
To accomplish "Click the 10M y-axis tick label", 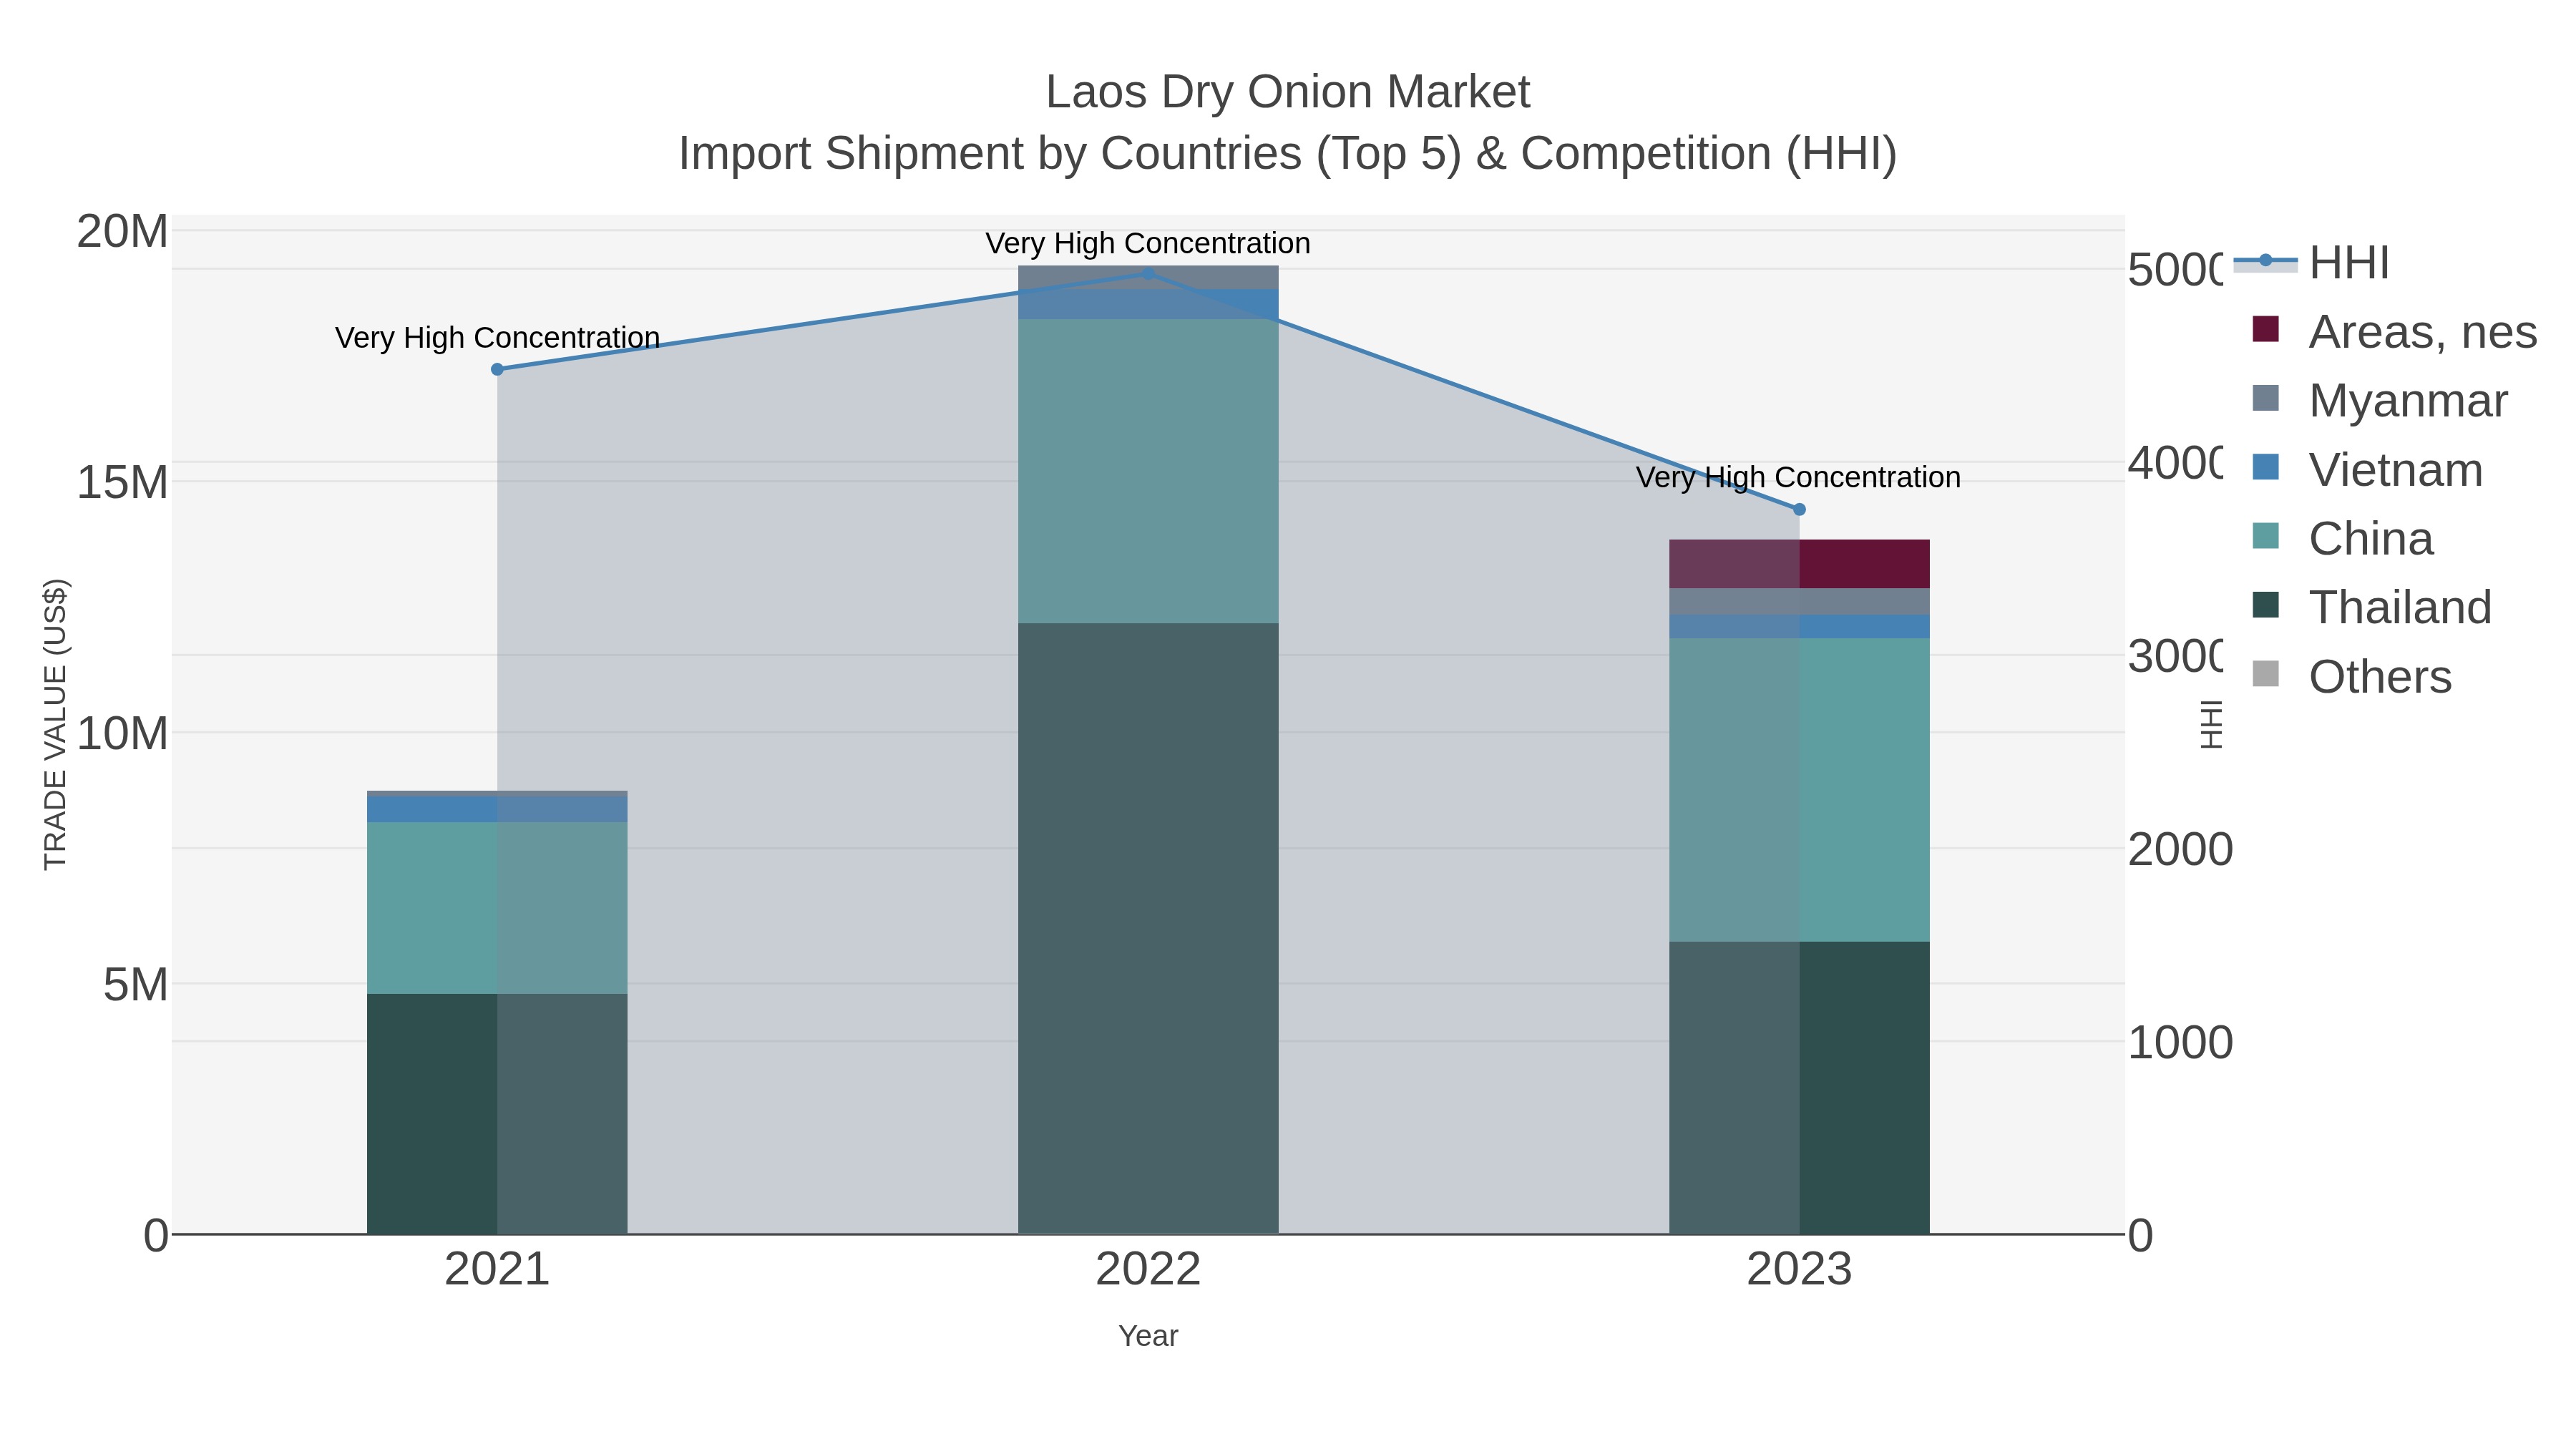I will click(x=122, y=734).
